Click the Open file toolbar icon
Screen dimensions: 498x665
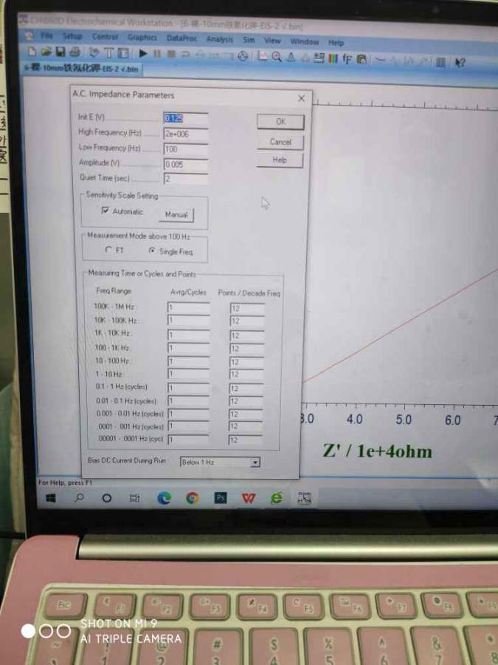(x=46, y=52)
